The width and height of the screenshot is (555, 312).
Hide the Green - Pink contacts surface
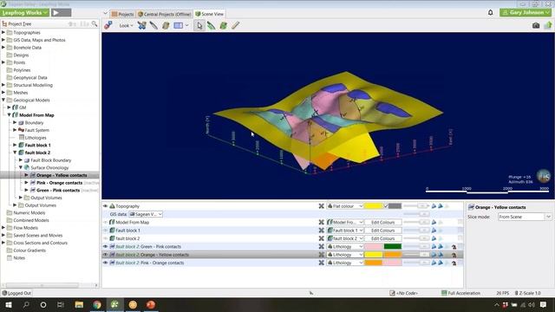coord(105,246)
